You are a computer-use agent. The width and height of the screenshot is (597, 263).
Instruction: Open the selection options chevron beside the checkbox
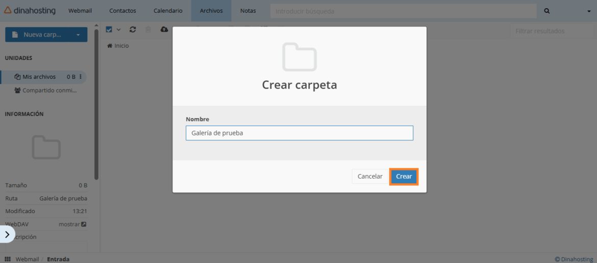(118, 30)
